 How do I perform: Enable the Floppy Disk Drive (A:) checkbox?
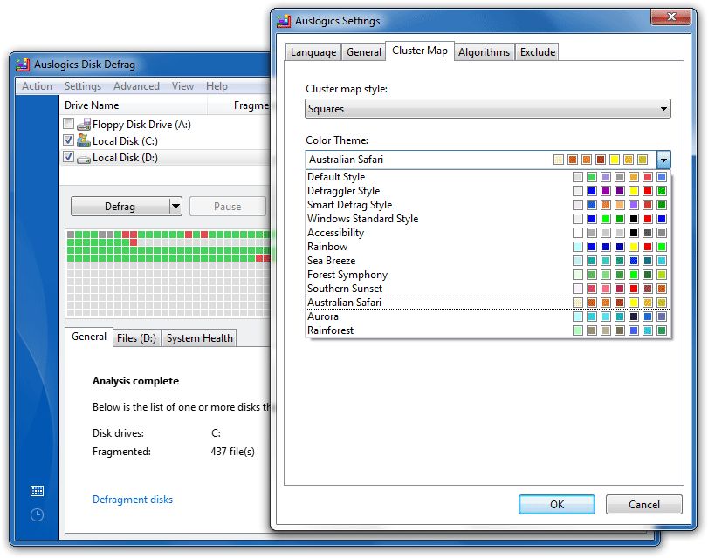click(x=69, y=125)
